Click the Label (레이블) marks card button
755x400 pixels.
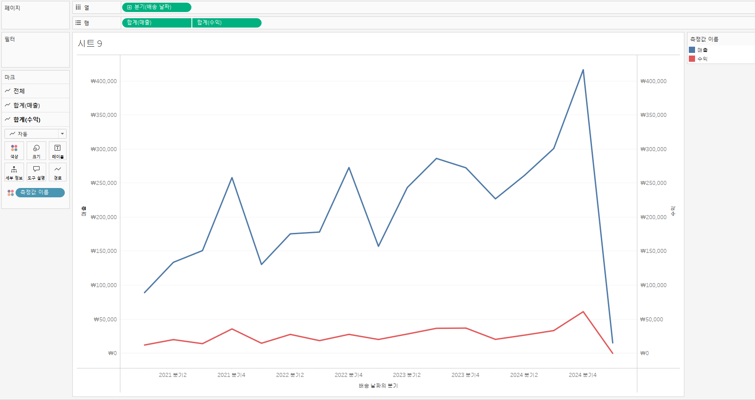58,151
